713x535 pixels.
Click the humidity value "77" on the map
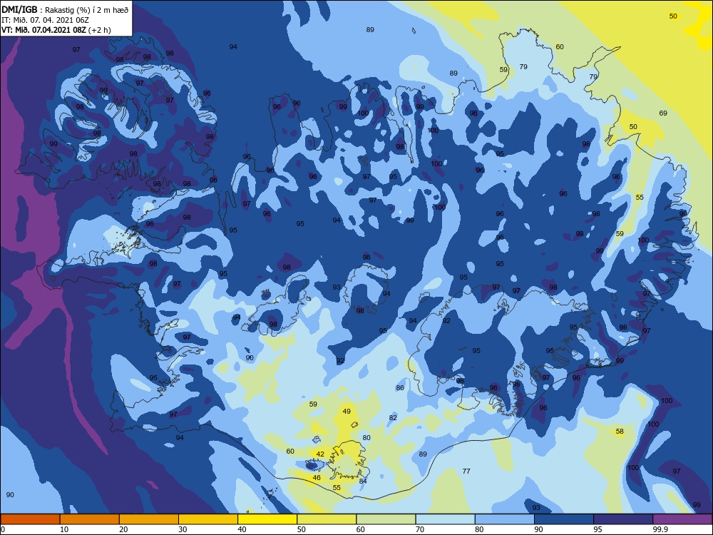point(466,472)
